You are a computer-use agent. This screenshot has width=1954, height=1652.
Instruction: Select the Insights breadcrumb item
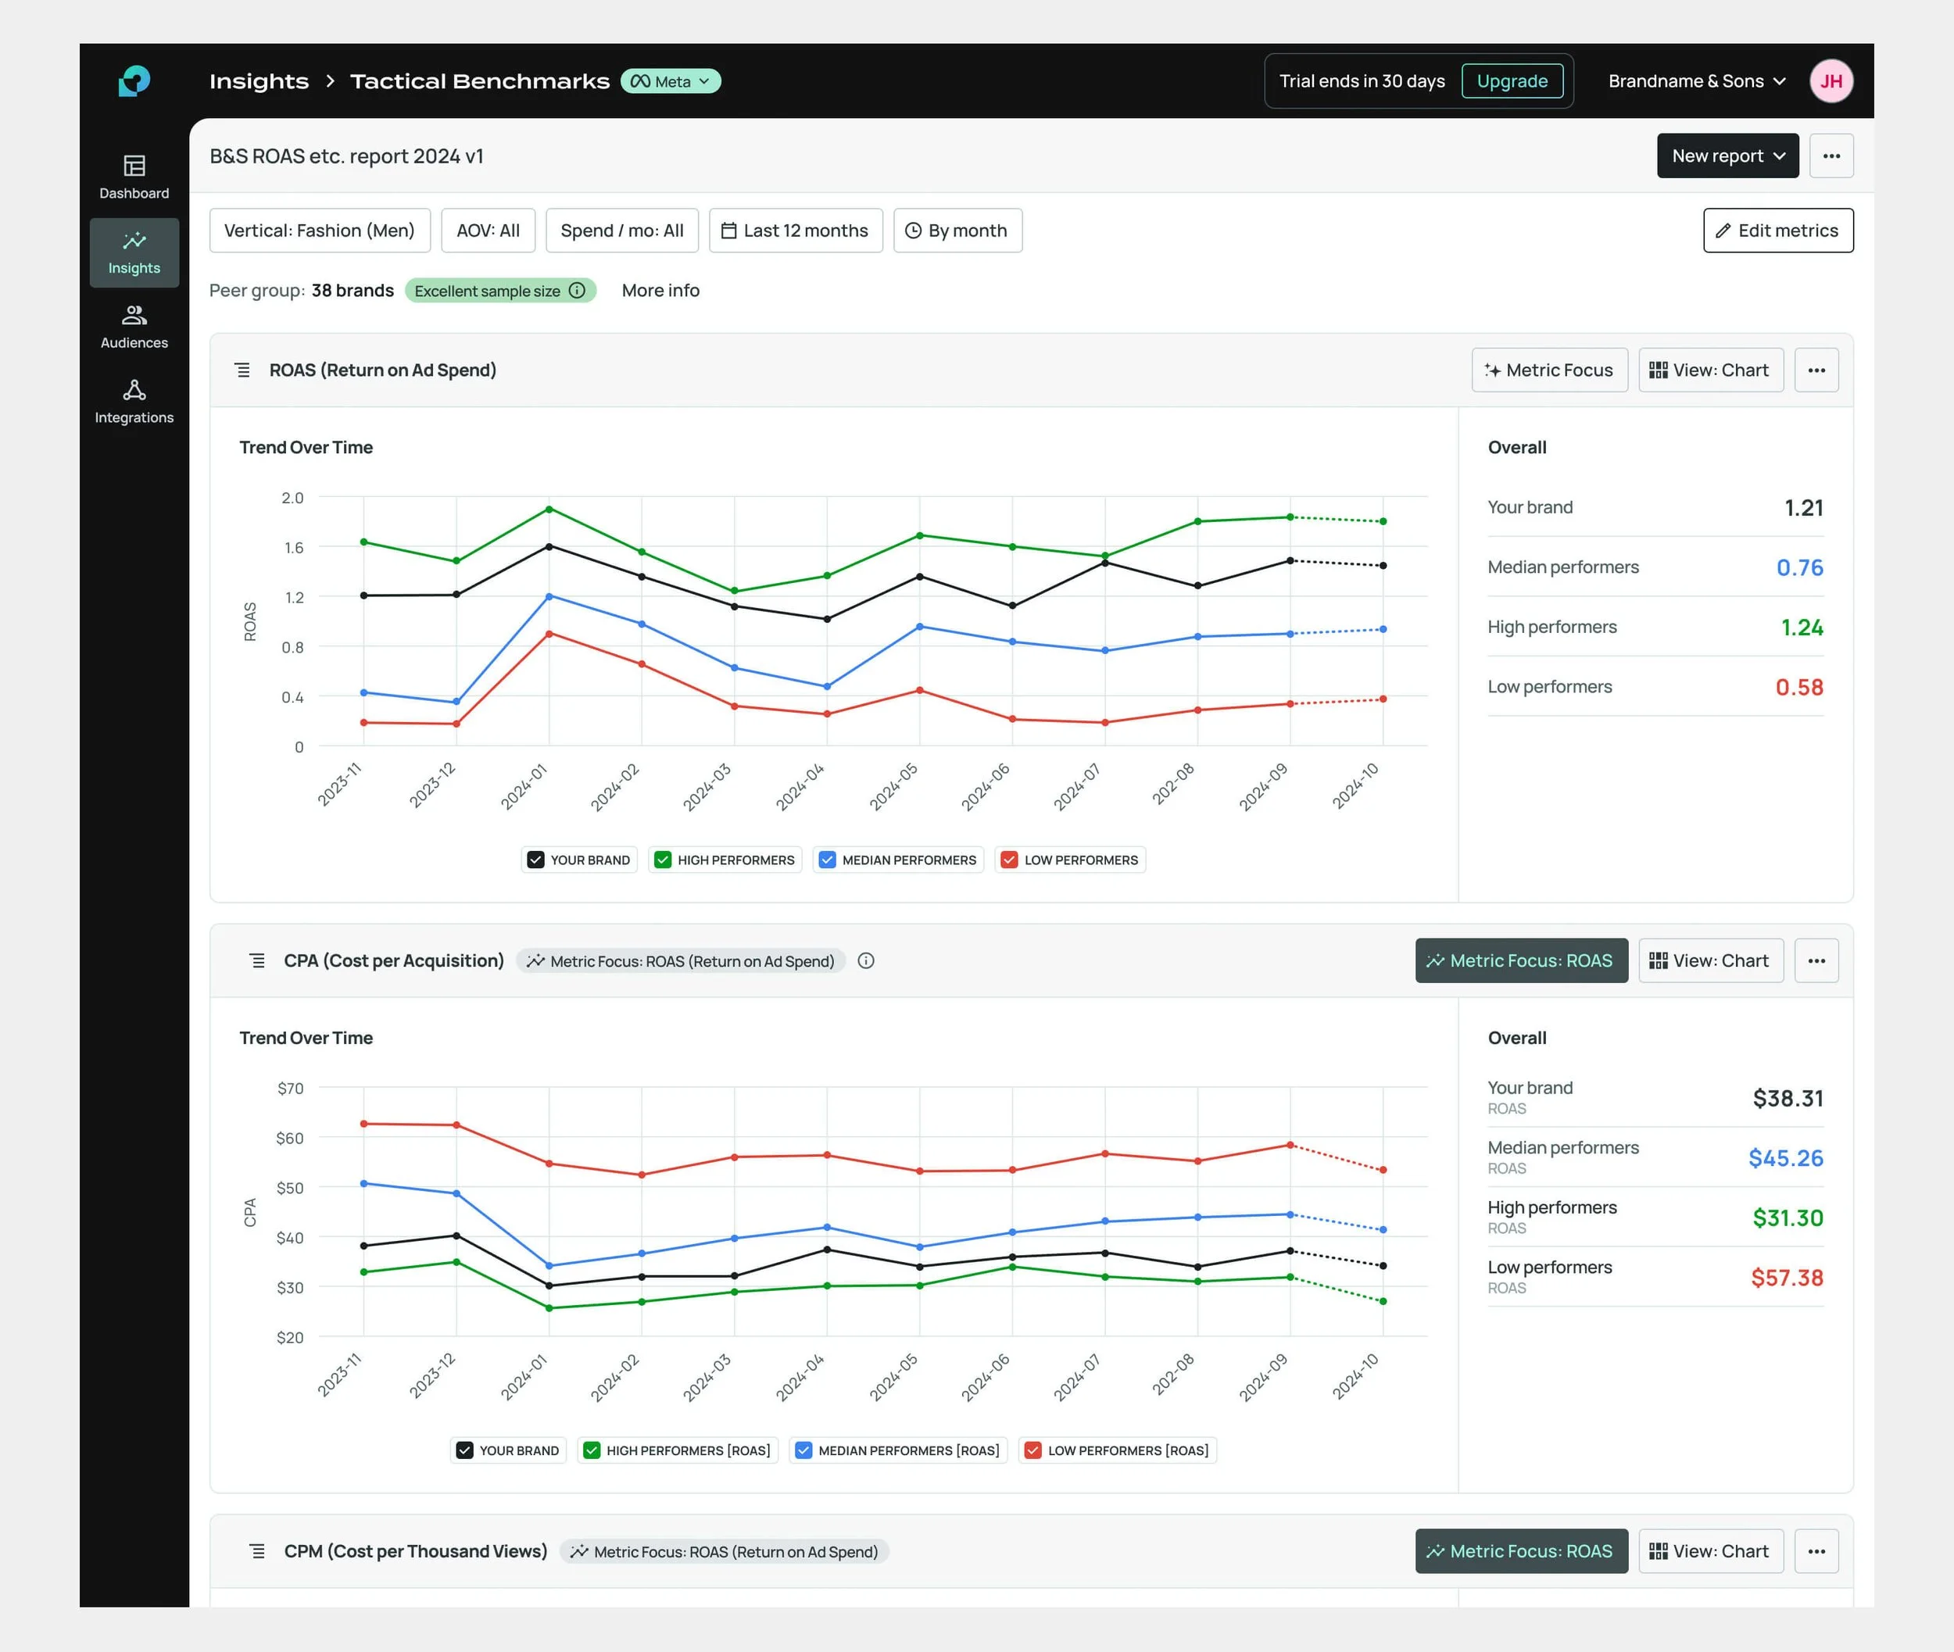click(x=259, y=81)
